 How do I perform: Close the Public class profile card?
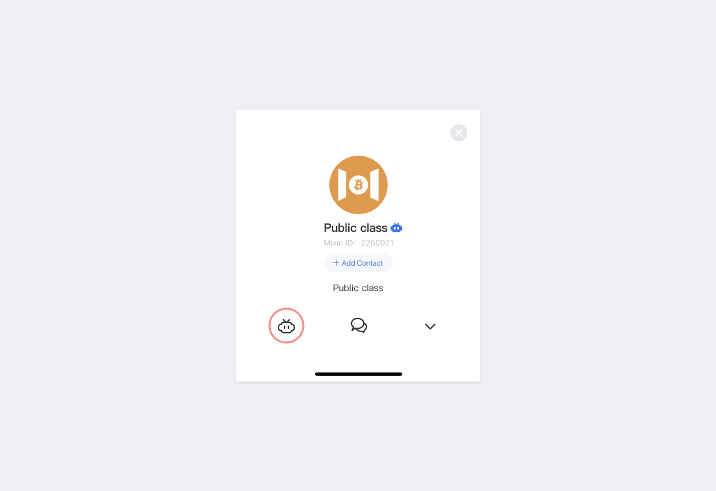click(x=458, y=133)
